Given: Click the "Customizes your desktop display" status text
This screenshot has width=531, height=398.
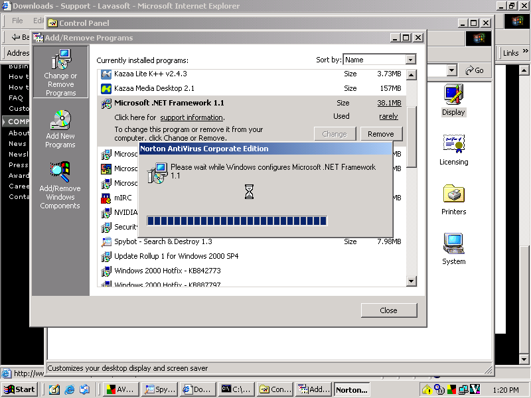Looking at the screenshot, I should [x=127, y=368].
